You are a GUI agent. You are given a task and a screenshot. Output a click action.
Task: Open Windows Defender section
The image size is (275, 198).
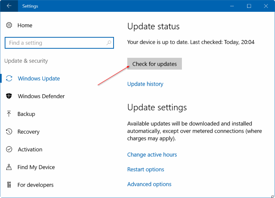[x=41, y=96]
